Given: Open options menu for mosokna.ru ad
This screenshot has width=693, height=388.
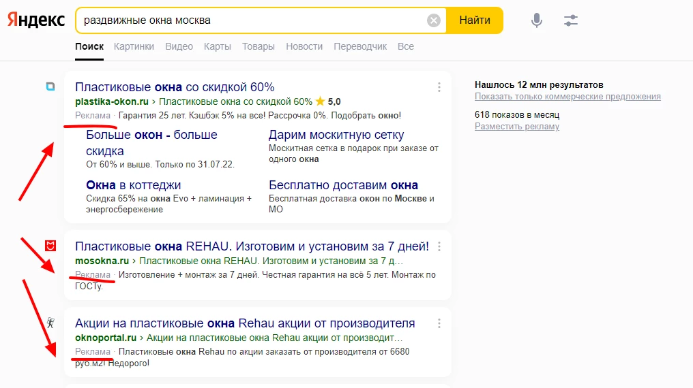Looking at the screenshot, I should coord(439,246).
